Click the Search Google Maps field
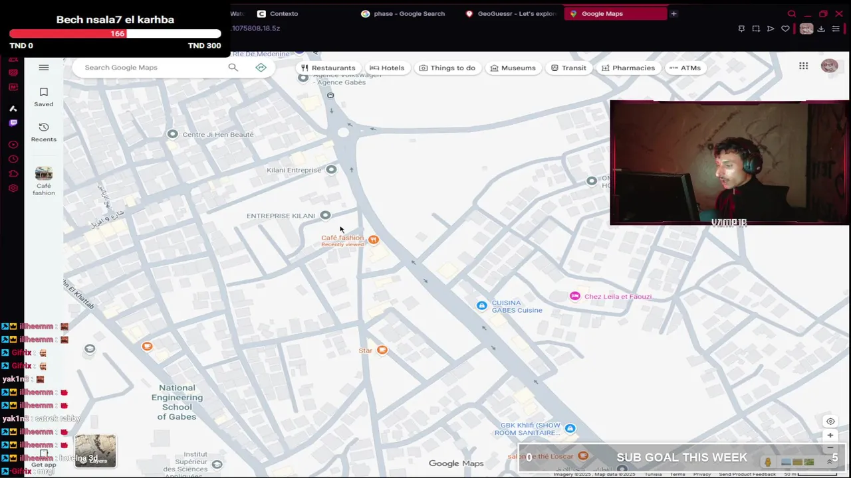Image resolution: width=851 pixels, height=478 pixels. click(153, 67)
